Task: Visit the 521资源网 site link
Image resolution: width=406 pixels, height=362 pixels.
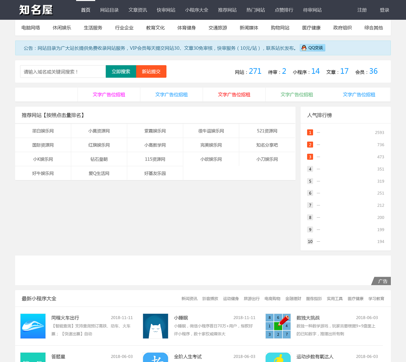Action: (267, 131)
